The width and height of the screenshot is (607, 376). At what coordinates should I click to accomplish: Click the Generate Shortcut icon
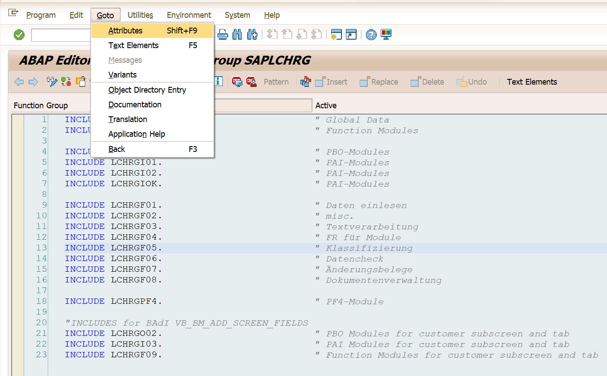pyautogui.click(x=351, y=34)
